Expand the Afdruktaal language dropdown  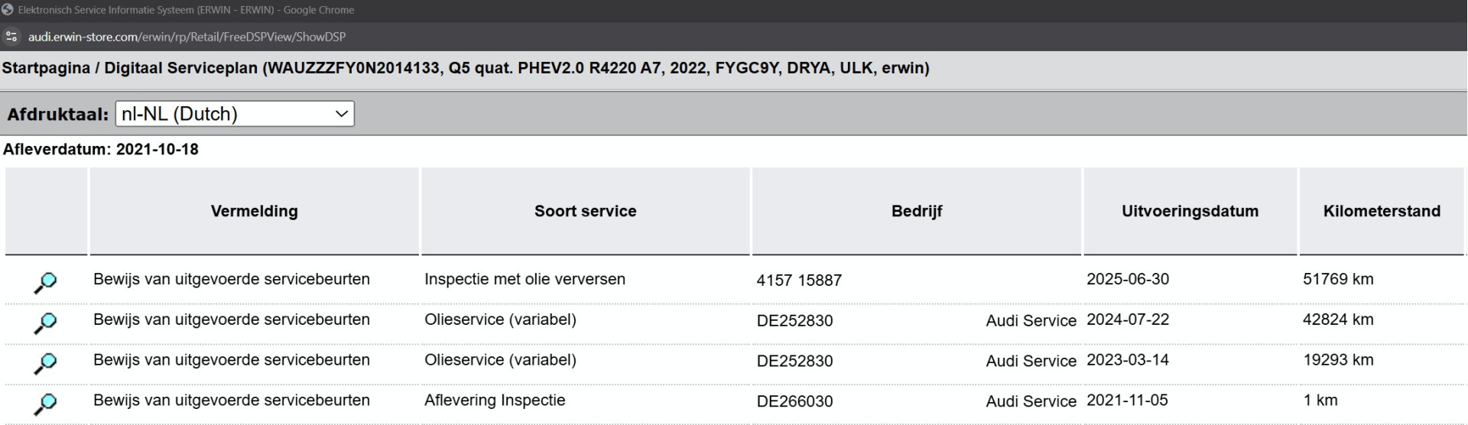235,114
